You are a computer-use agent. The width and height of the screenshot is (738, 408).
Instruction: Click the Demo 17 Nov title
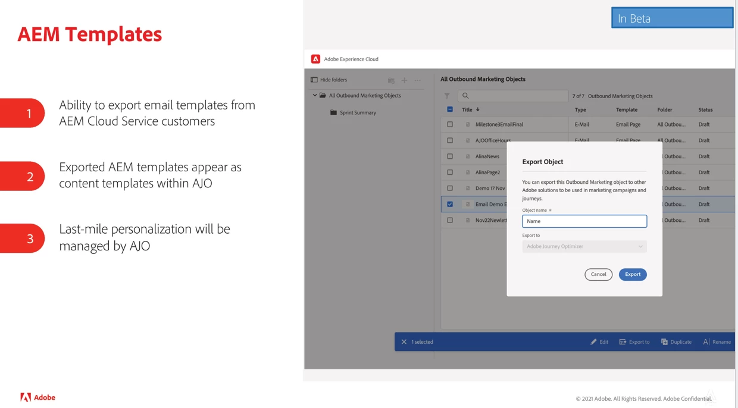(490, 188)
